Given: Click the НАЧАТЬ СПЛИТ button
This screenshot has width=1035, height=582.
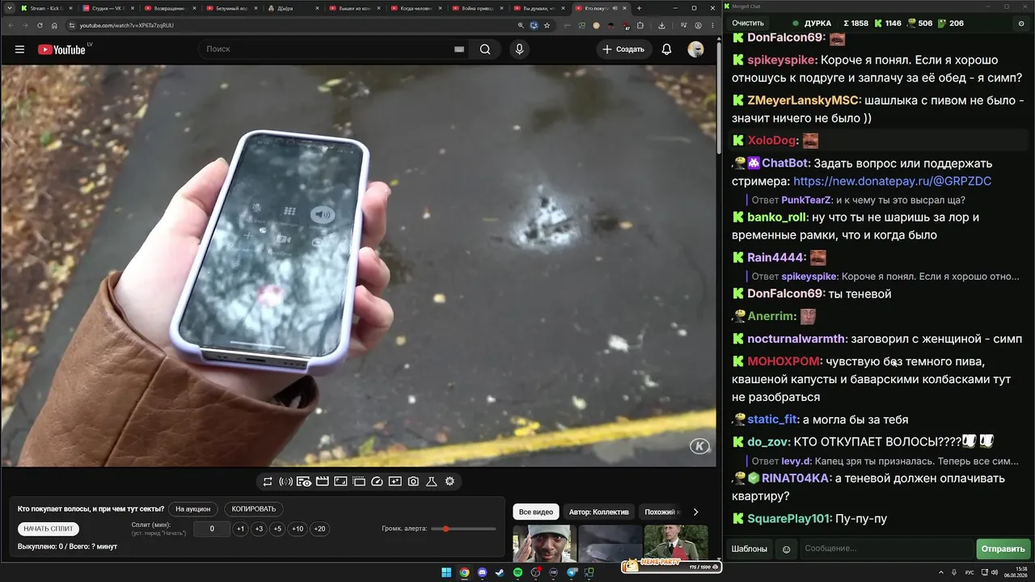Looking at the screenshot, I should pyautogui.click(x=49, y=529).
